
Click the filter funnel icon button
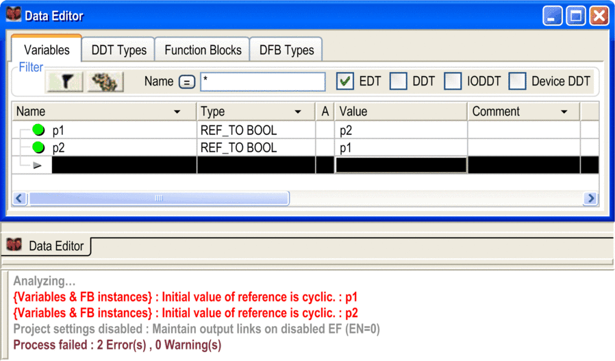65,82
